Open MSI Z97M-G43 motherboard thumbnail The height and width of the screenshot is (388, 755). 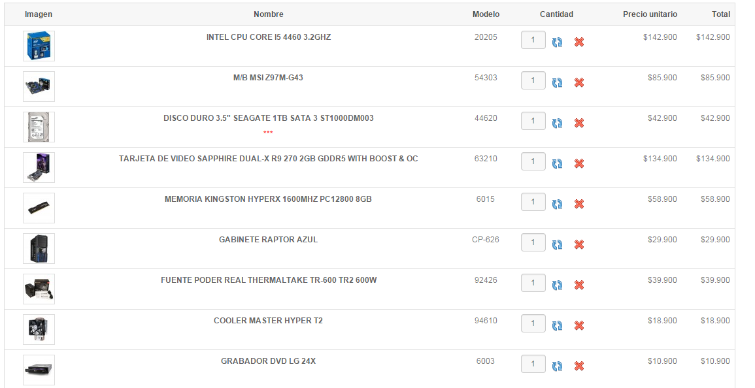(x=39, y=87)
